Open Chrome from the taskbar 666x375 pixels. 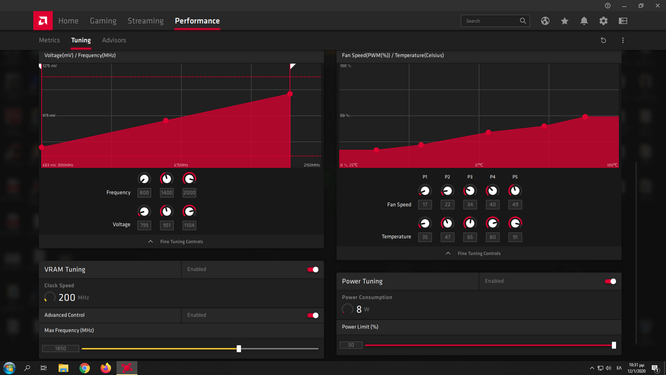(x=84, y=368)
